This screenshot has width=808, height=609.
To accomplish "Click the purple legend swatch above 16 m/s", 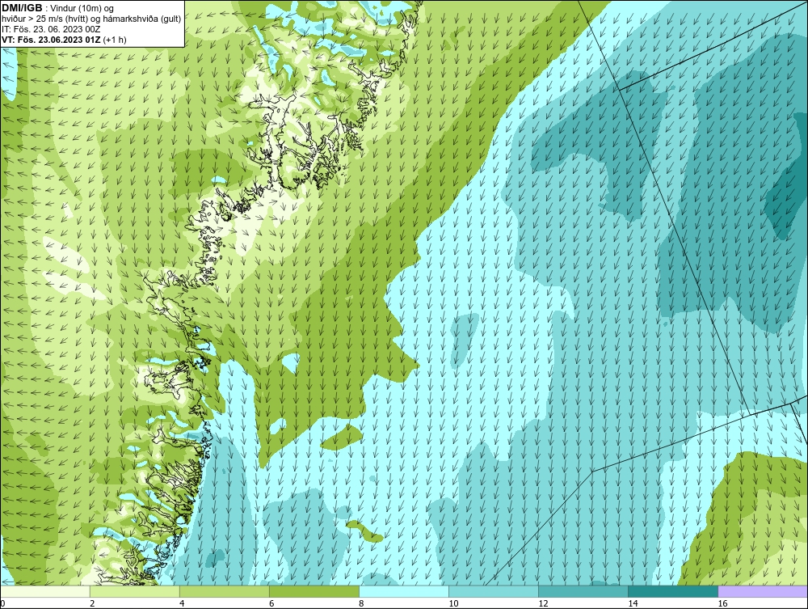I will click(763, 591).
